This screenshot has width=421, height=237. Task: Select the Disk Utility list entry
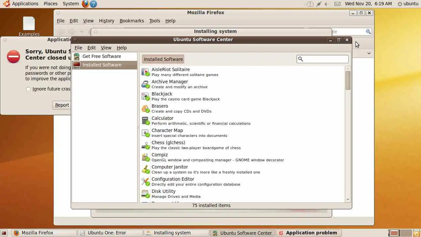click(x=242, y=194)
